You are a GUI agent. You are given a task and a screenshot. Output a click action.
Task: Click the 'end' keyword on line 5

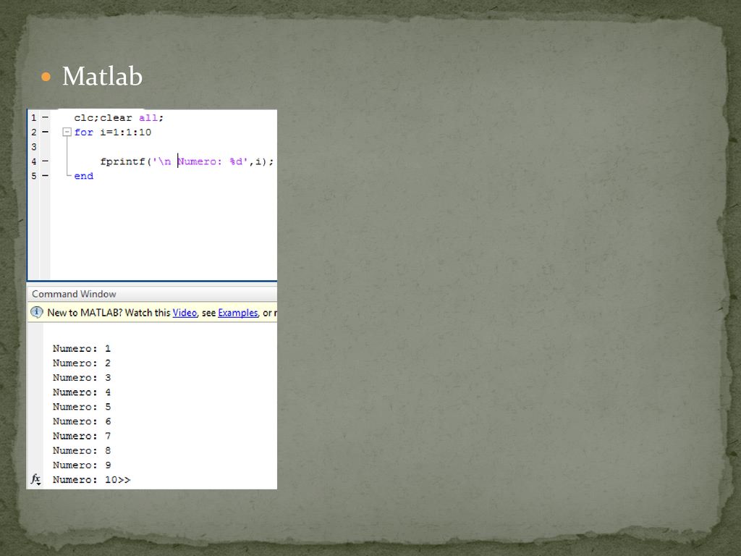click(x=84, y=176)
